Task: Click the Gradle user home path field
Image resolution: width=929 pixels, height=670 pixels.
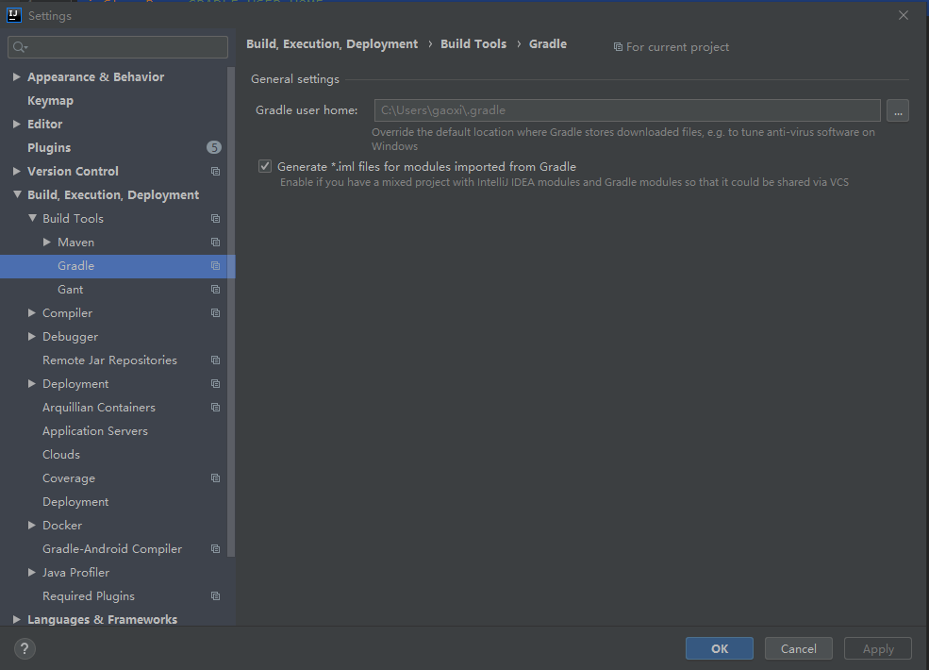Action: (x=627, y=110)
